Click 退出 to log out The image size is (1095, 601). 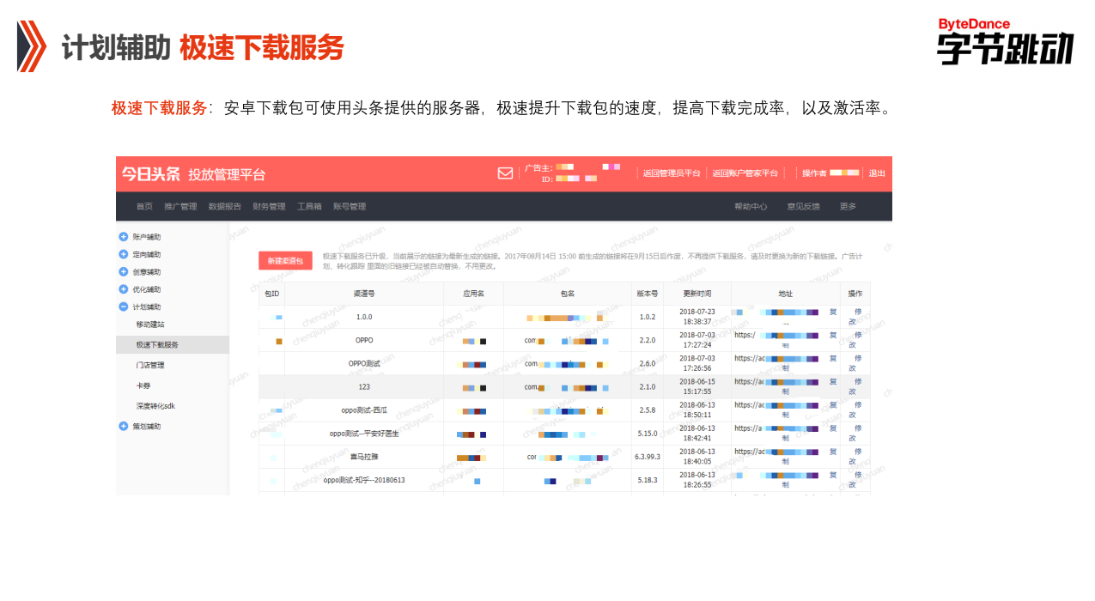(878, 173)
